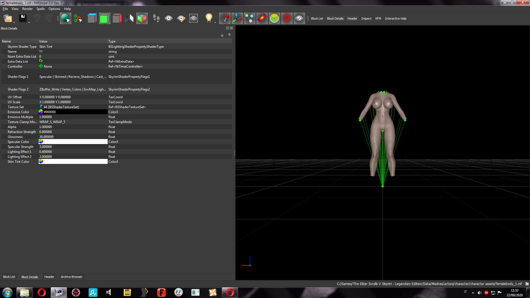Switch to Front view green cube
This screenshot has height=298, width=530.
point(104,18)
